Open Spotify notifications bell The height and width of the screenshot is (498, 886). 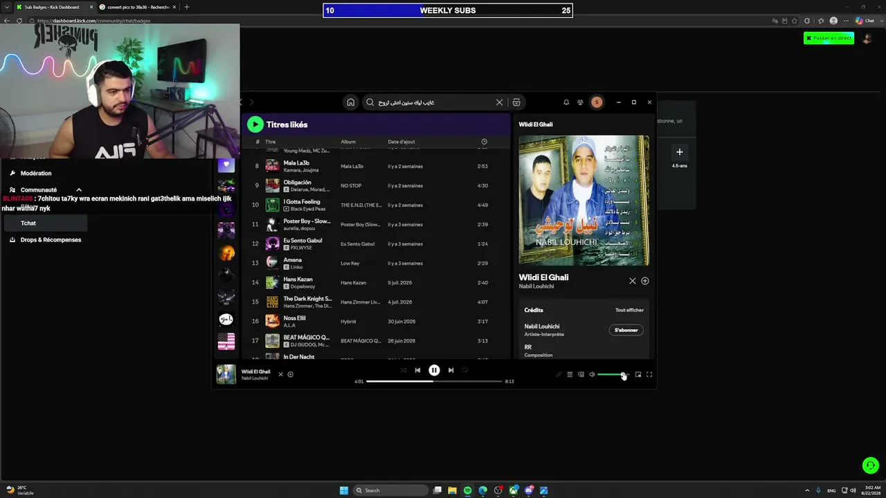coord(566,102)
